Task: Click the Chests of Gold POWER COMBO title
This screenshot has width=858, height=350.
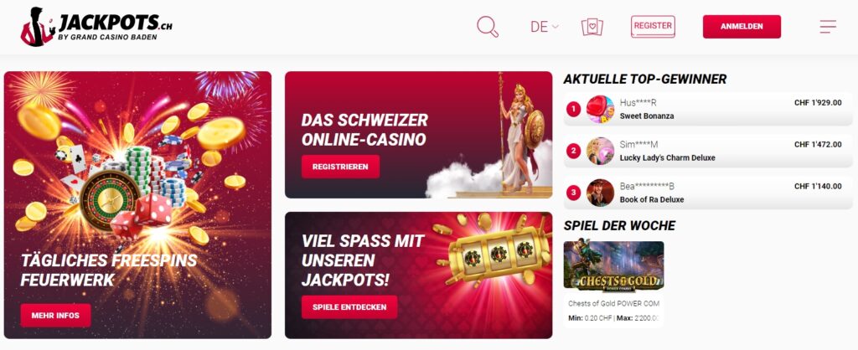Action: click(x=613, y=303)
